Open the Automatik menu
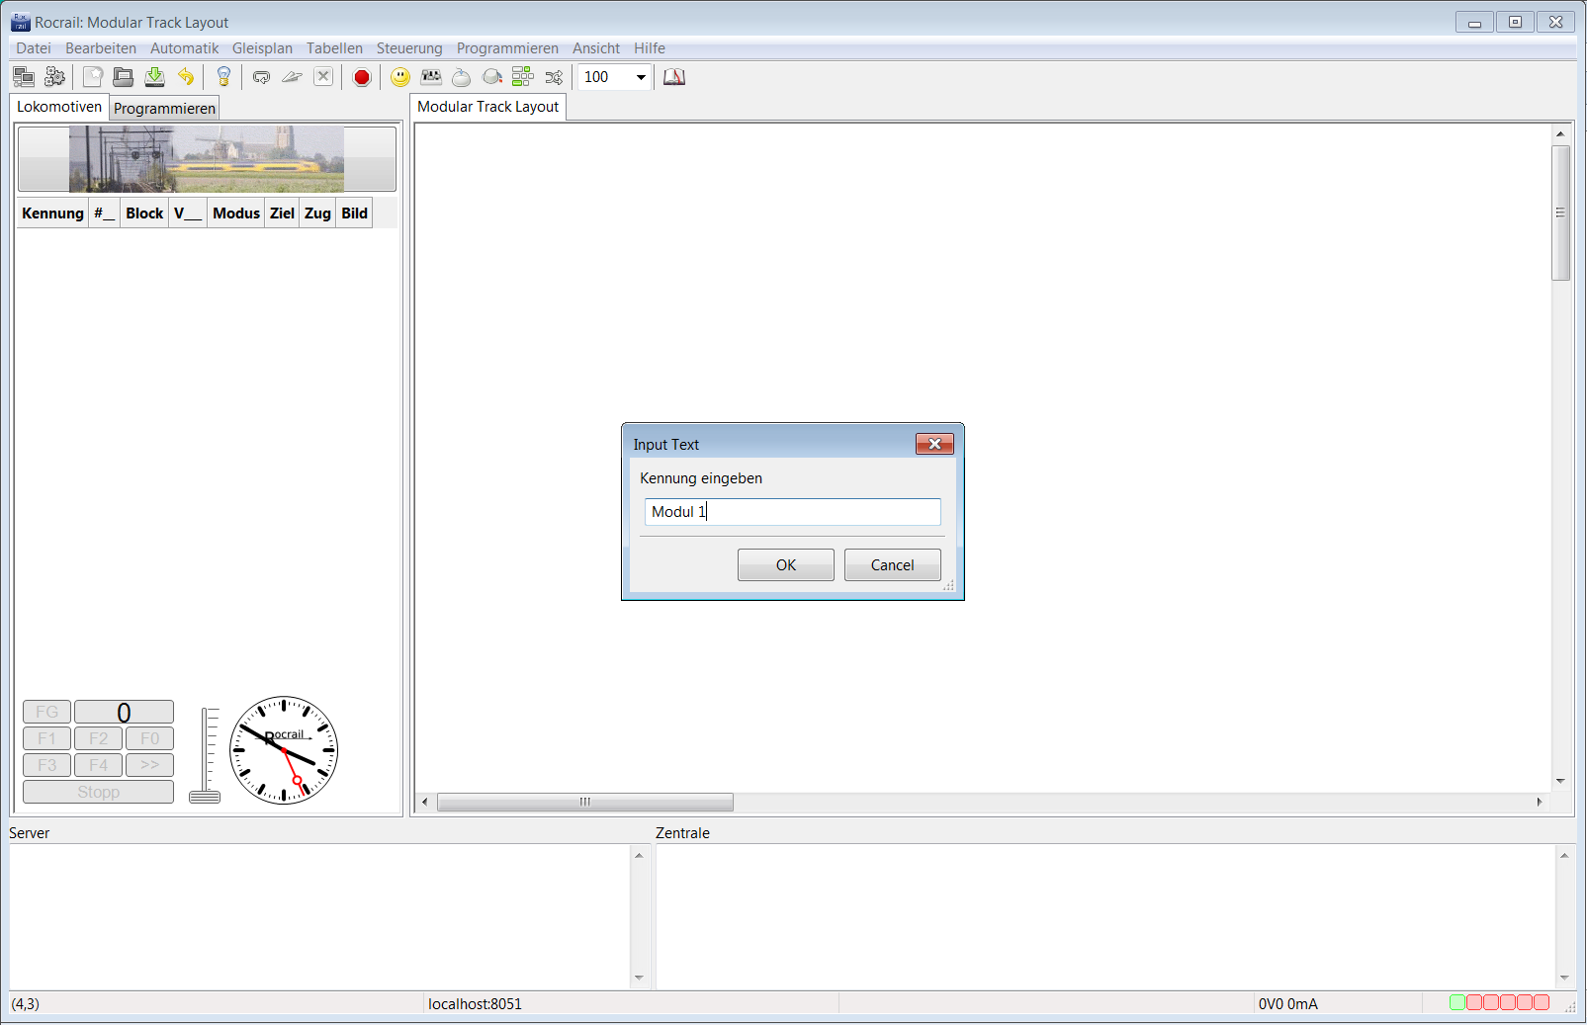 click(184, 48)
